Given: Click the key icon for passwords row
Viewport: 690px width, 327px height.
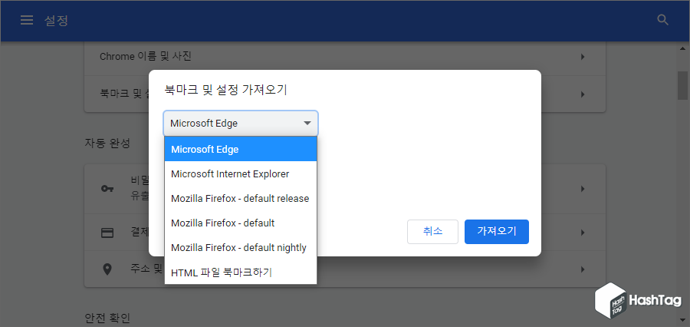Looking at the screenshot, I should 107,189.
